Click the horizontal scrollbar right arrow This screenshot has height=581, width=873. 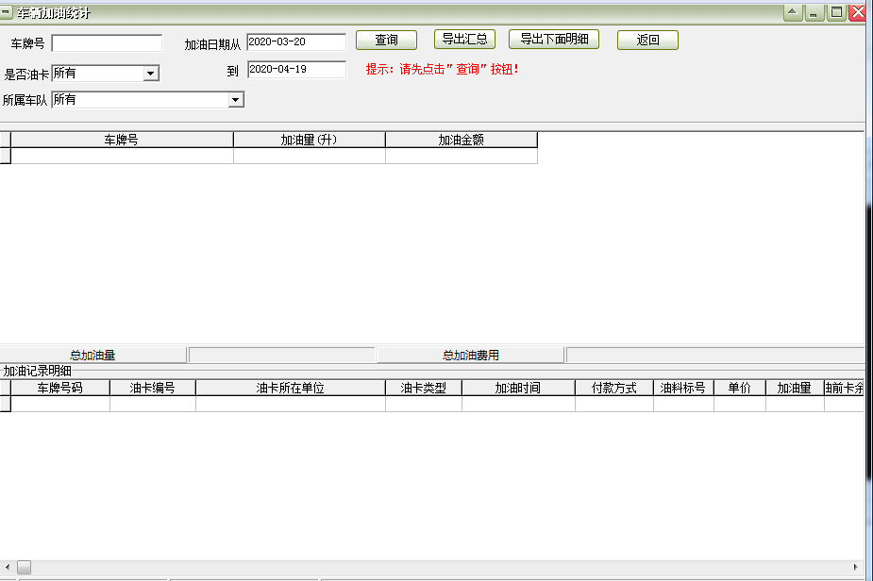point(855,567)
